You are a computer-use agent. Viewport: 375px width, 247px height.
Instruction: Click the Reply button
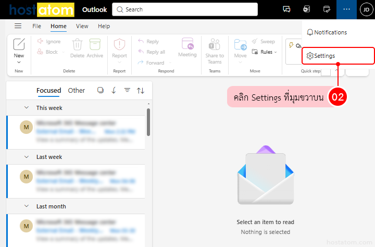148,41
